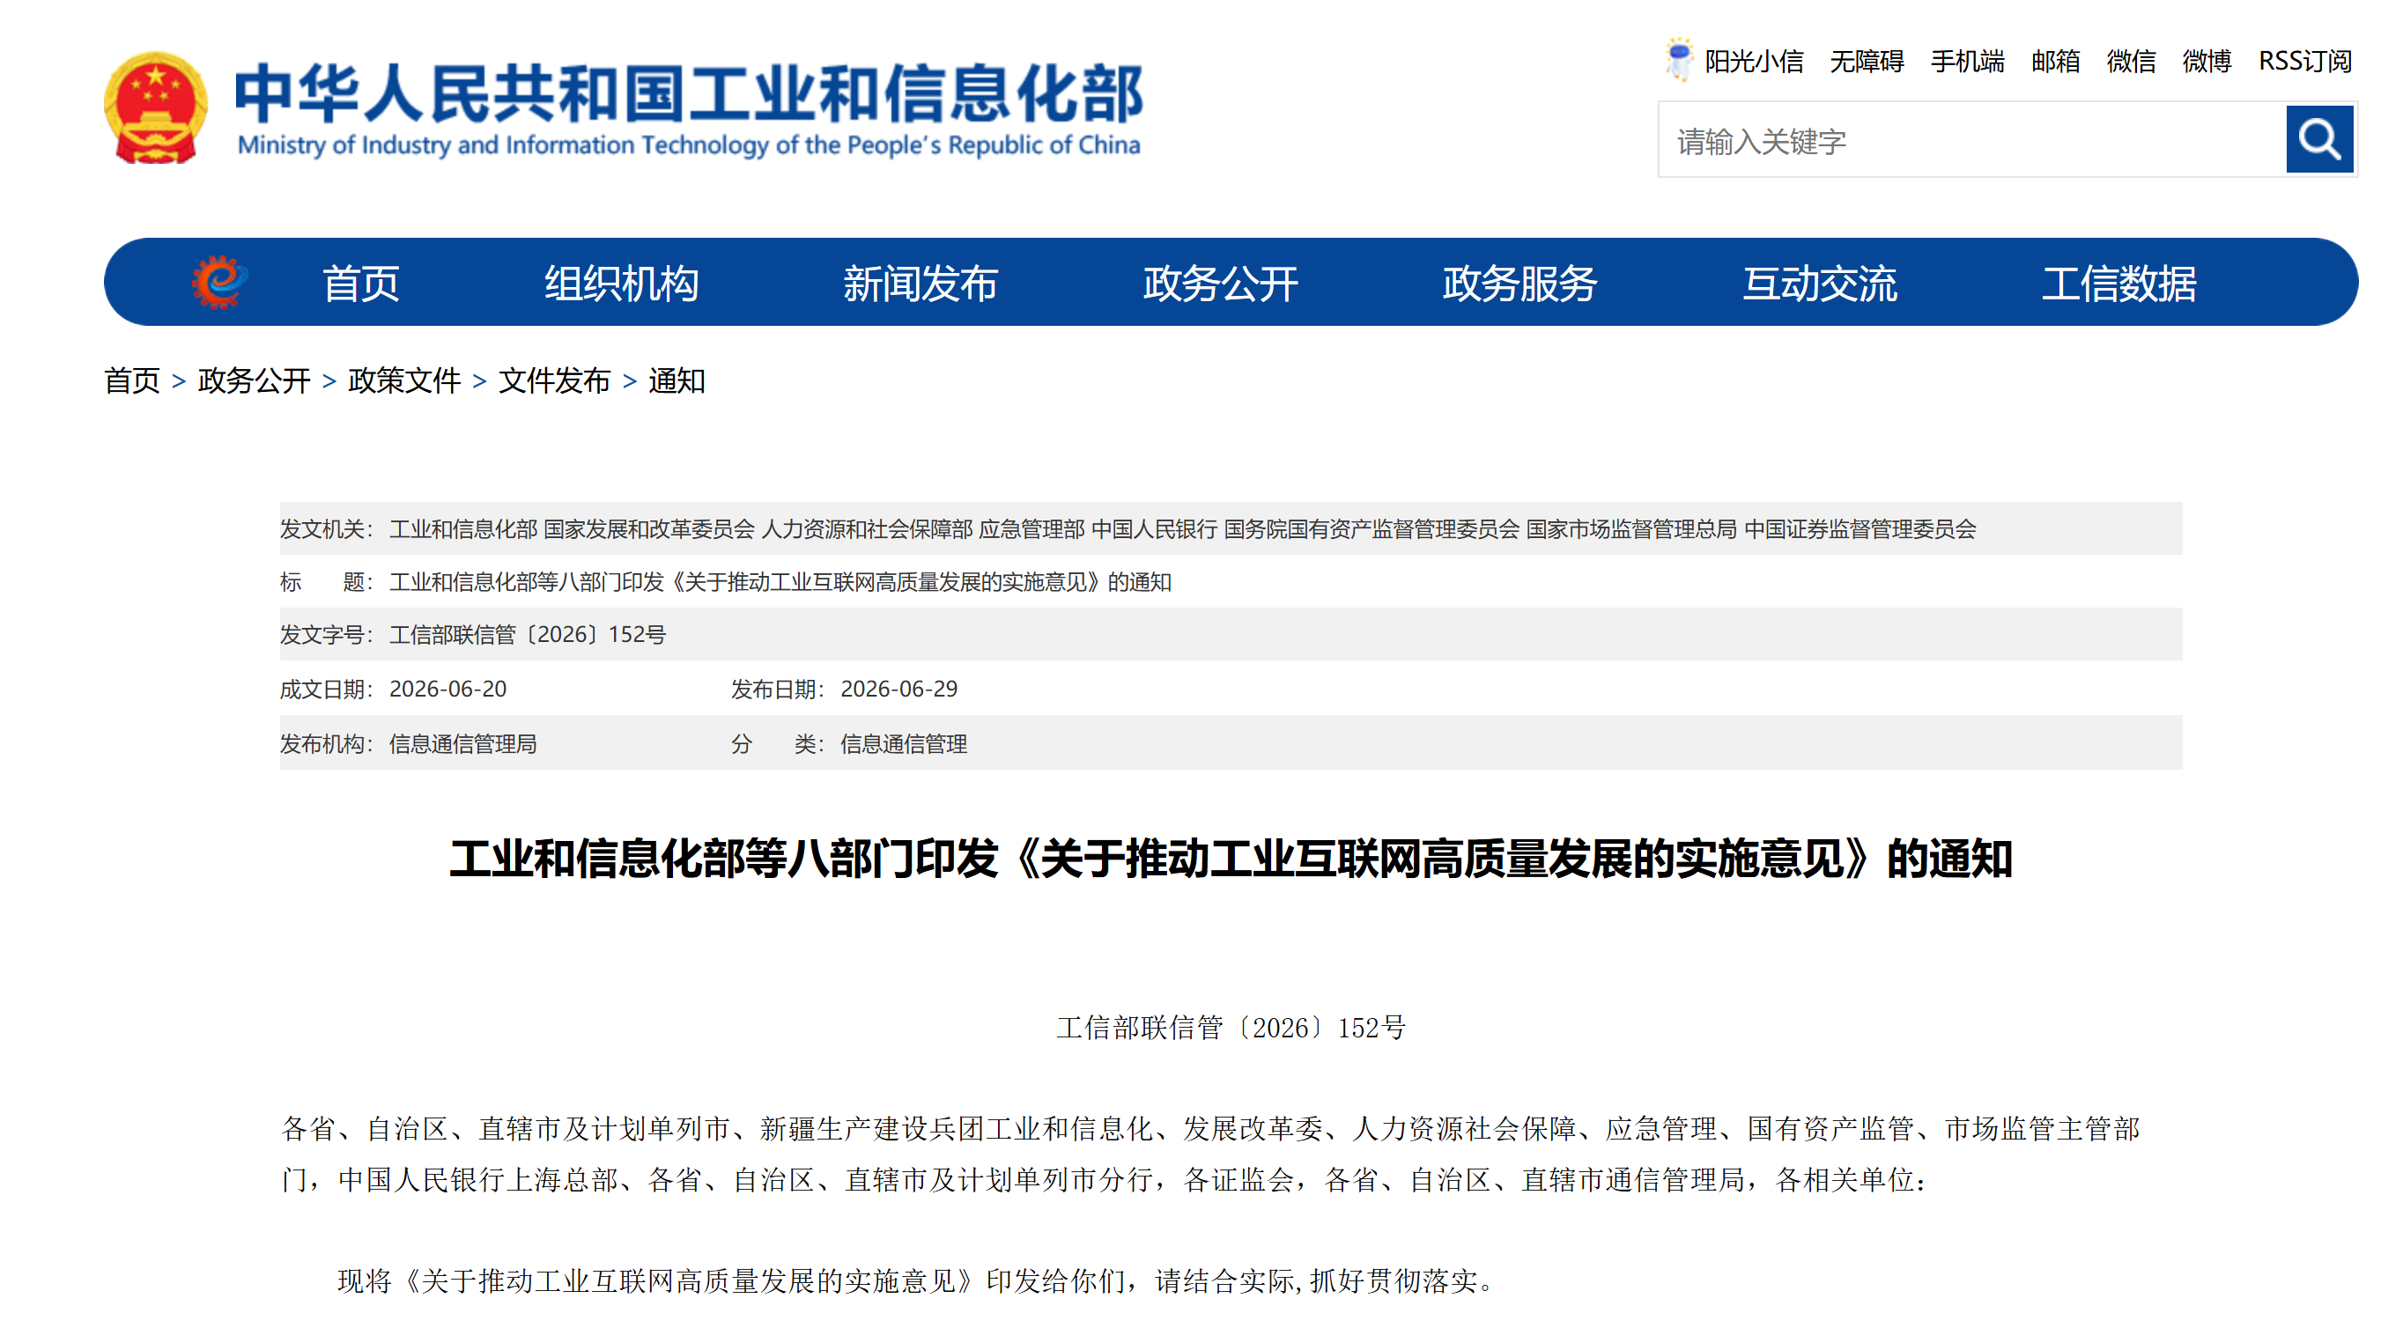
Task: Open the 工信数据 menu item
Action: 2119,284
